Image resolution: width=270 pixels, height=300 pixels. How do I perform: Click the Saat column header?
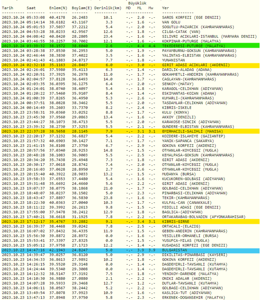pyautogui.click(x=32, y=8)
